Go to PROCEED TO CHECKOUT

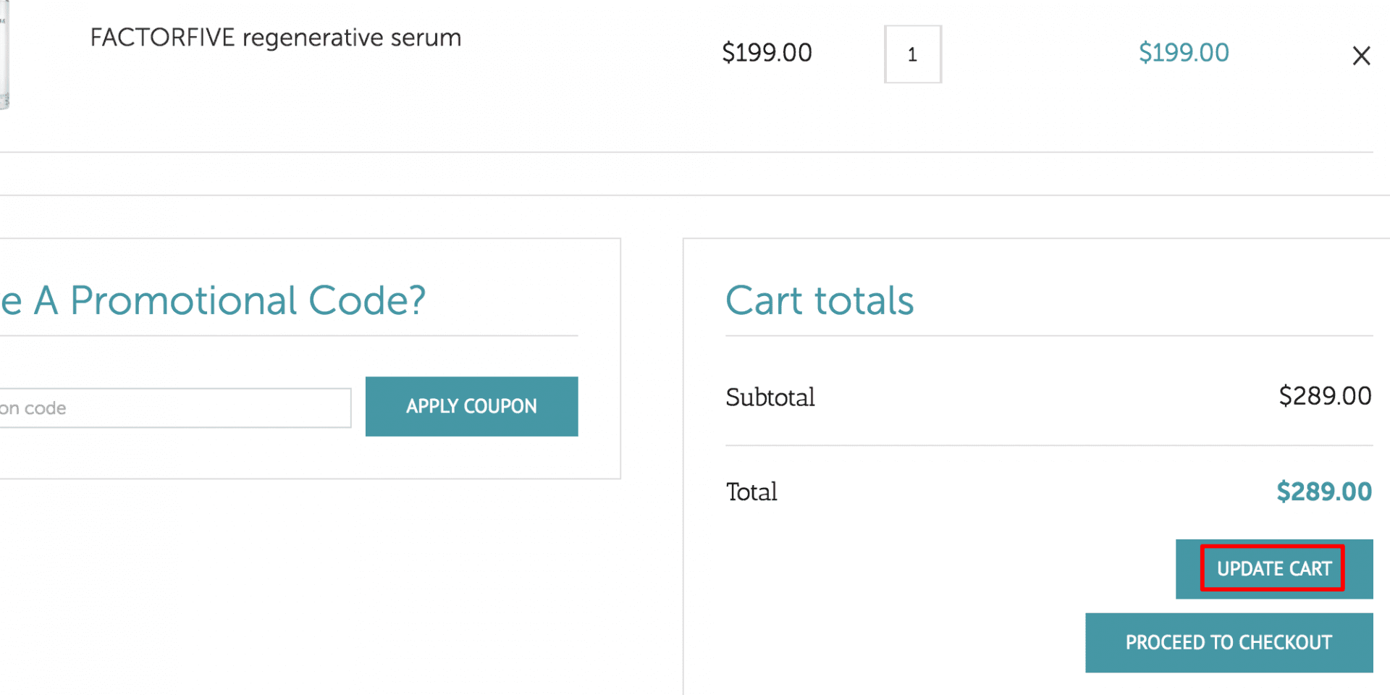click(1229, 643)
